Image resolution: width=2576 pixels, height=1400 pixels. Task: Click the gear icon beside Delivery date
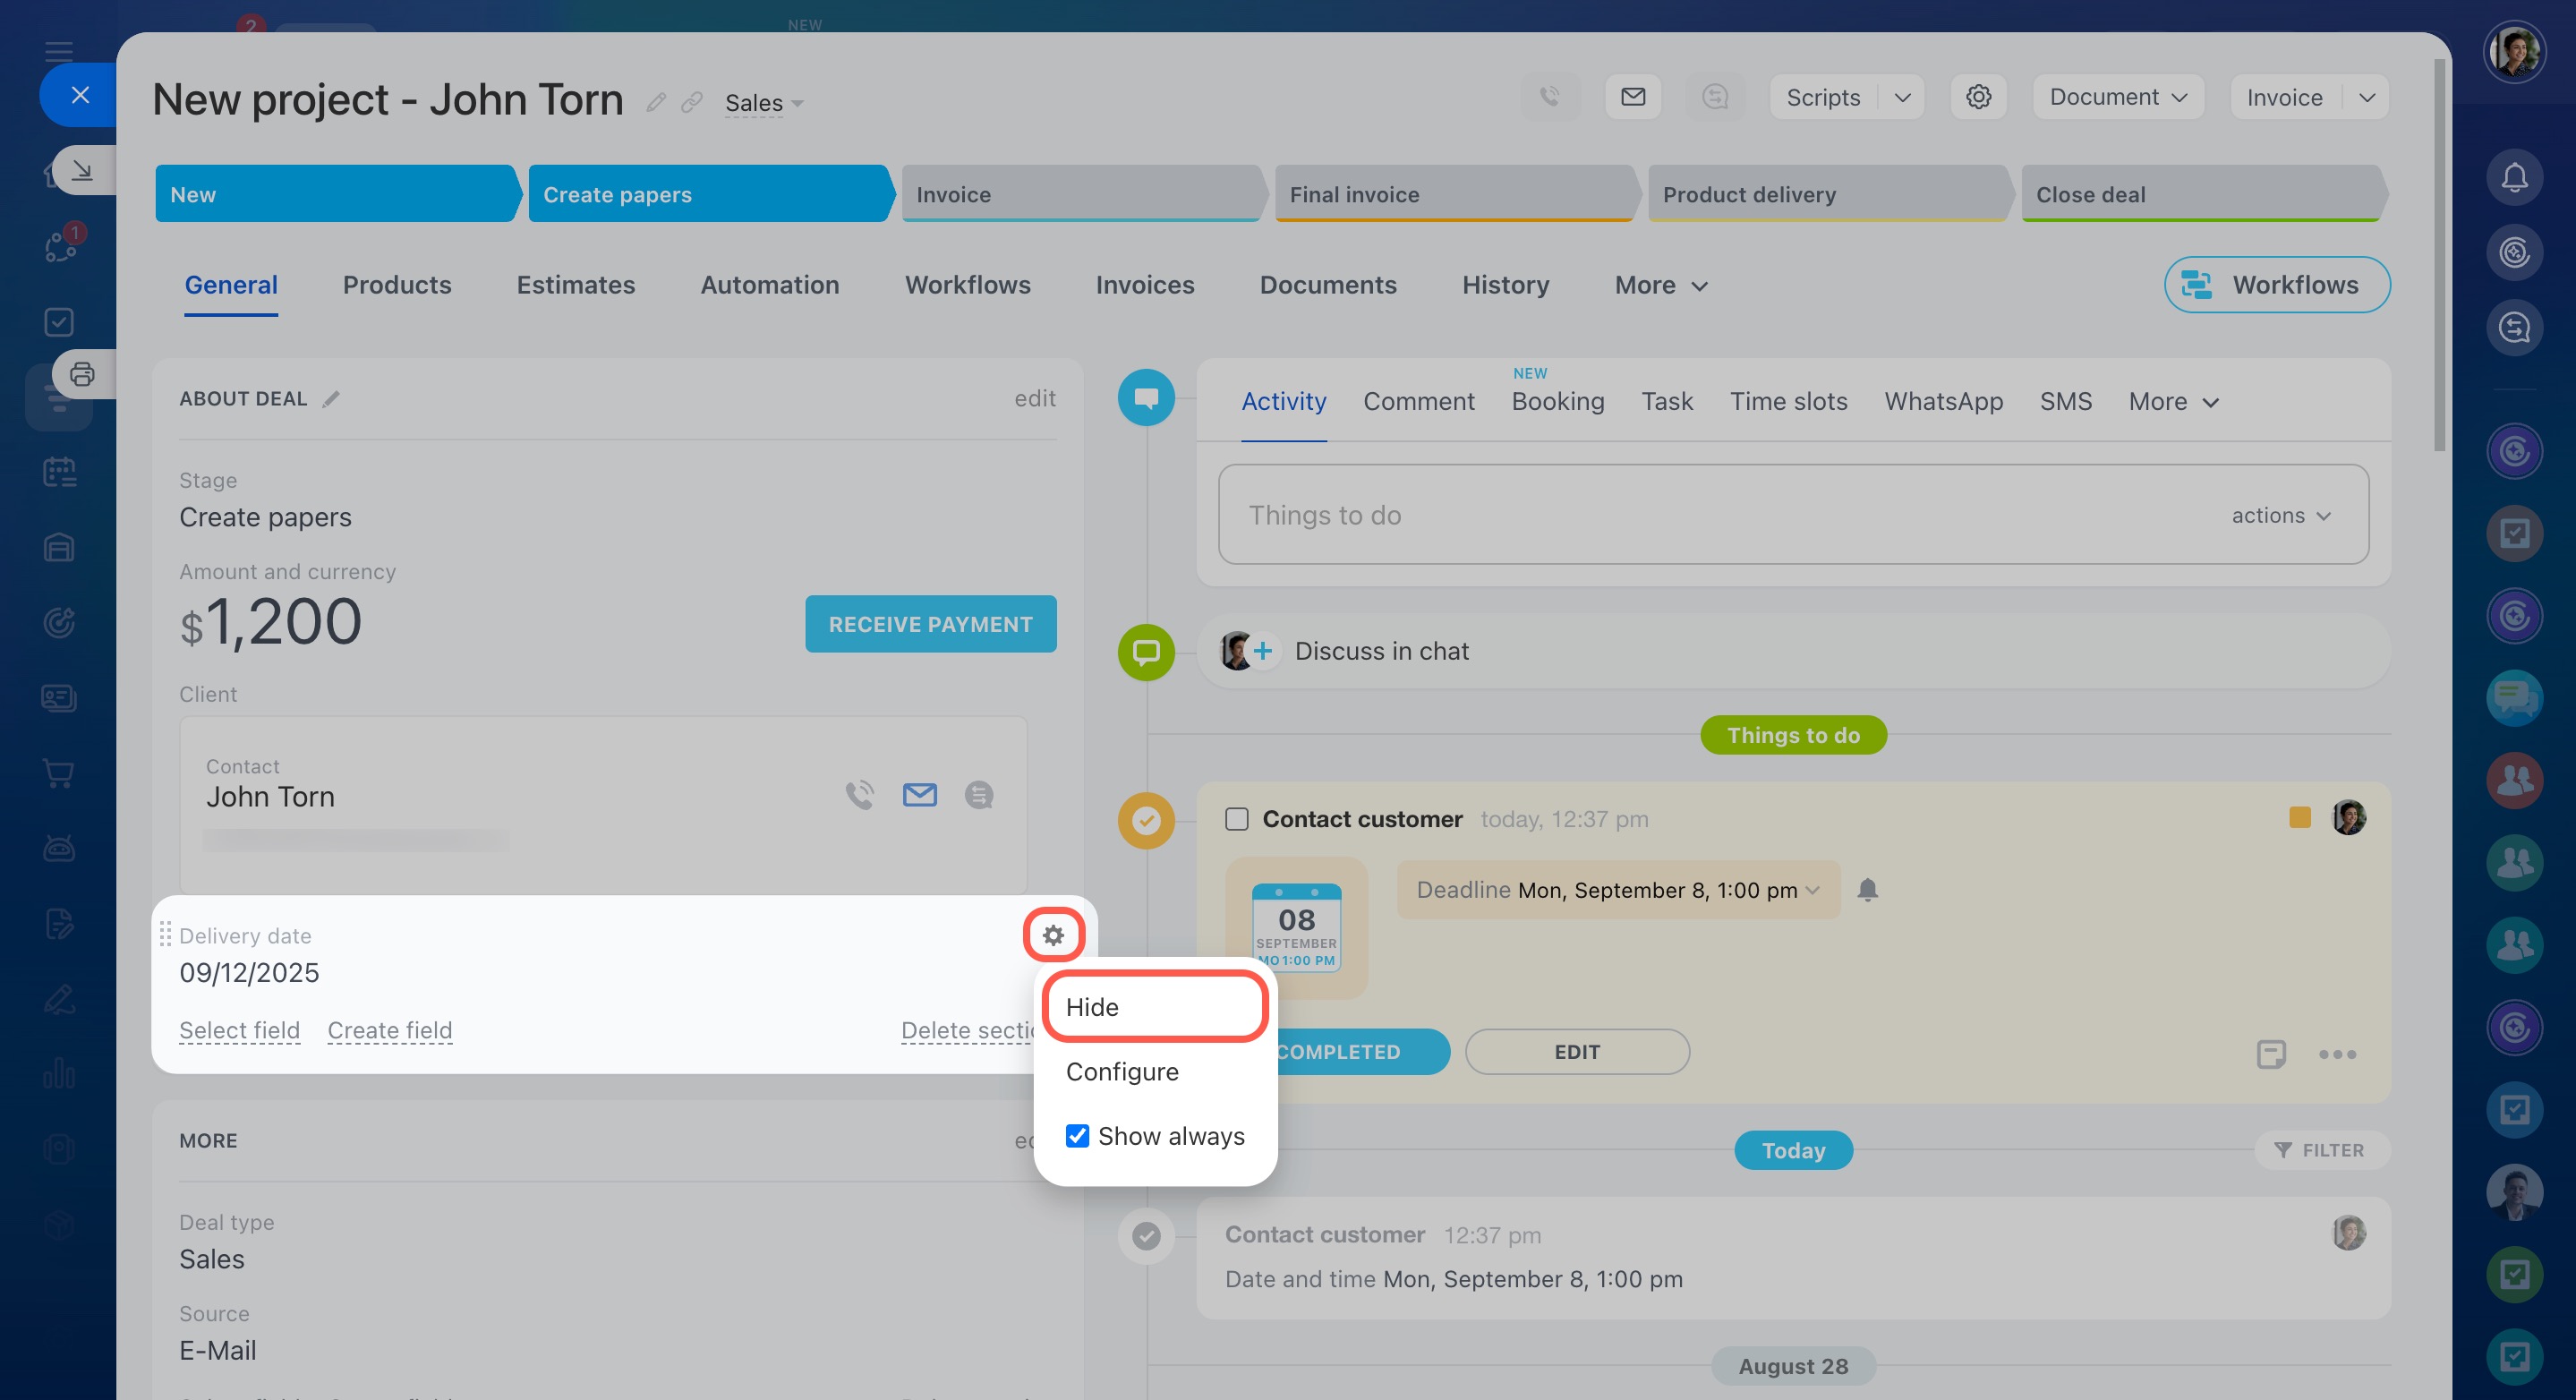(x=1053, y=935)
